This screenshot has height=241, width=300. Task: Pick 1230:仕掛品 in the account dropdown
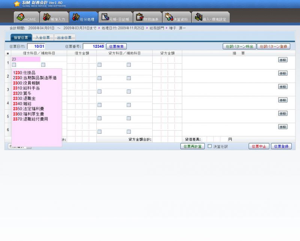(x=24, y=72)
